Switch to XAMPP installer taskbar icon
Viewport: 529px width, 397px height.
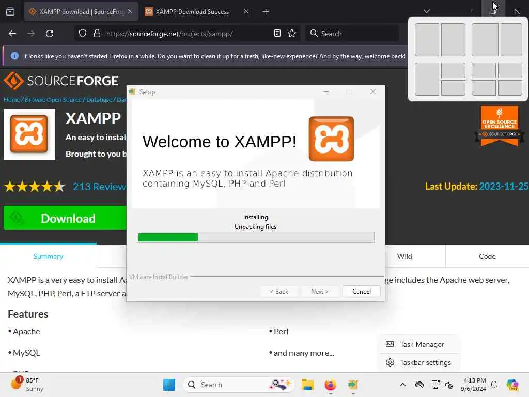(x=353, y=385)
